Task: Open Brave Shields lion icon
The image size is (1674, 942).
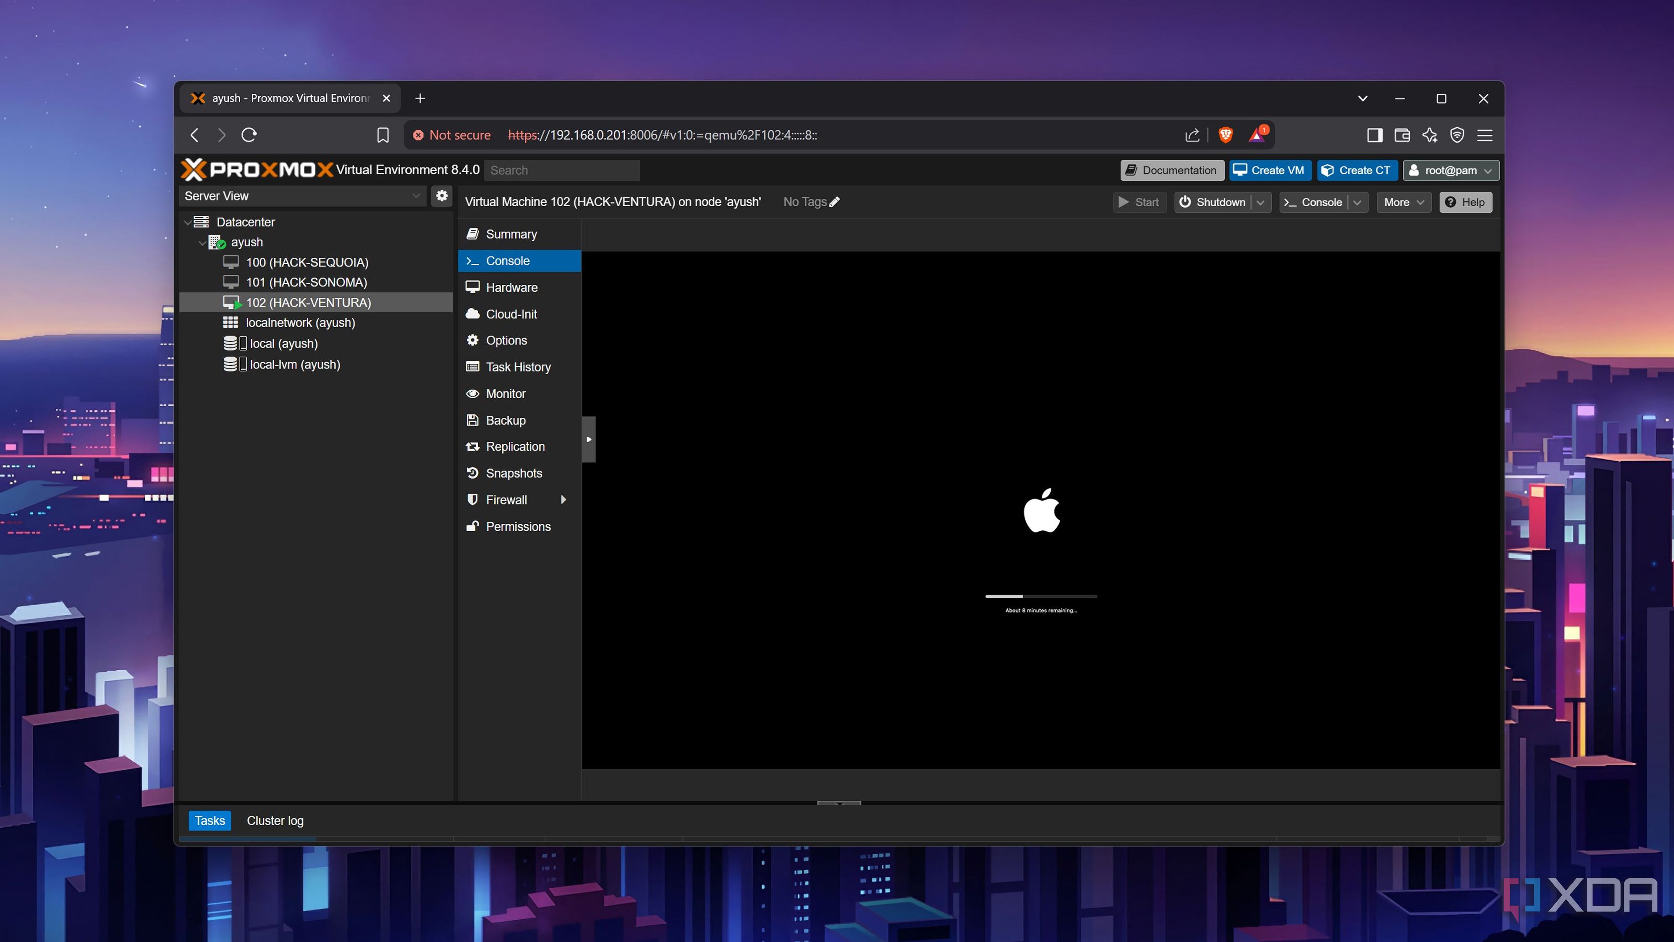Action: [x=1225, y=135]
